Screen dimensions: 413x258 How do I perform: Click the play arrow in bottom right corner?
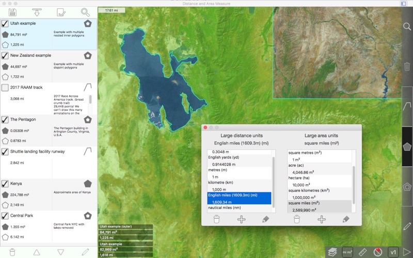(407, 252)
